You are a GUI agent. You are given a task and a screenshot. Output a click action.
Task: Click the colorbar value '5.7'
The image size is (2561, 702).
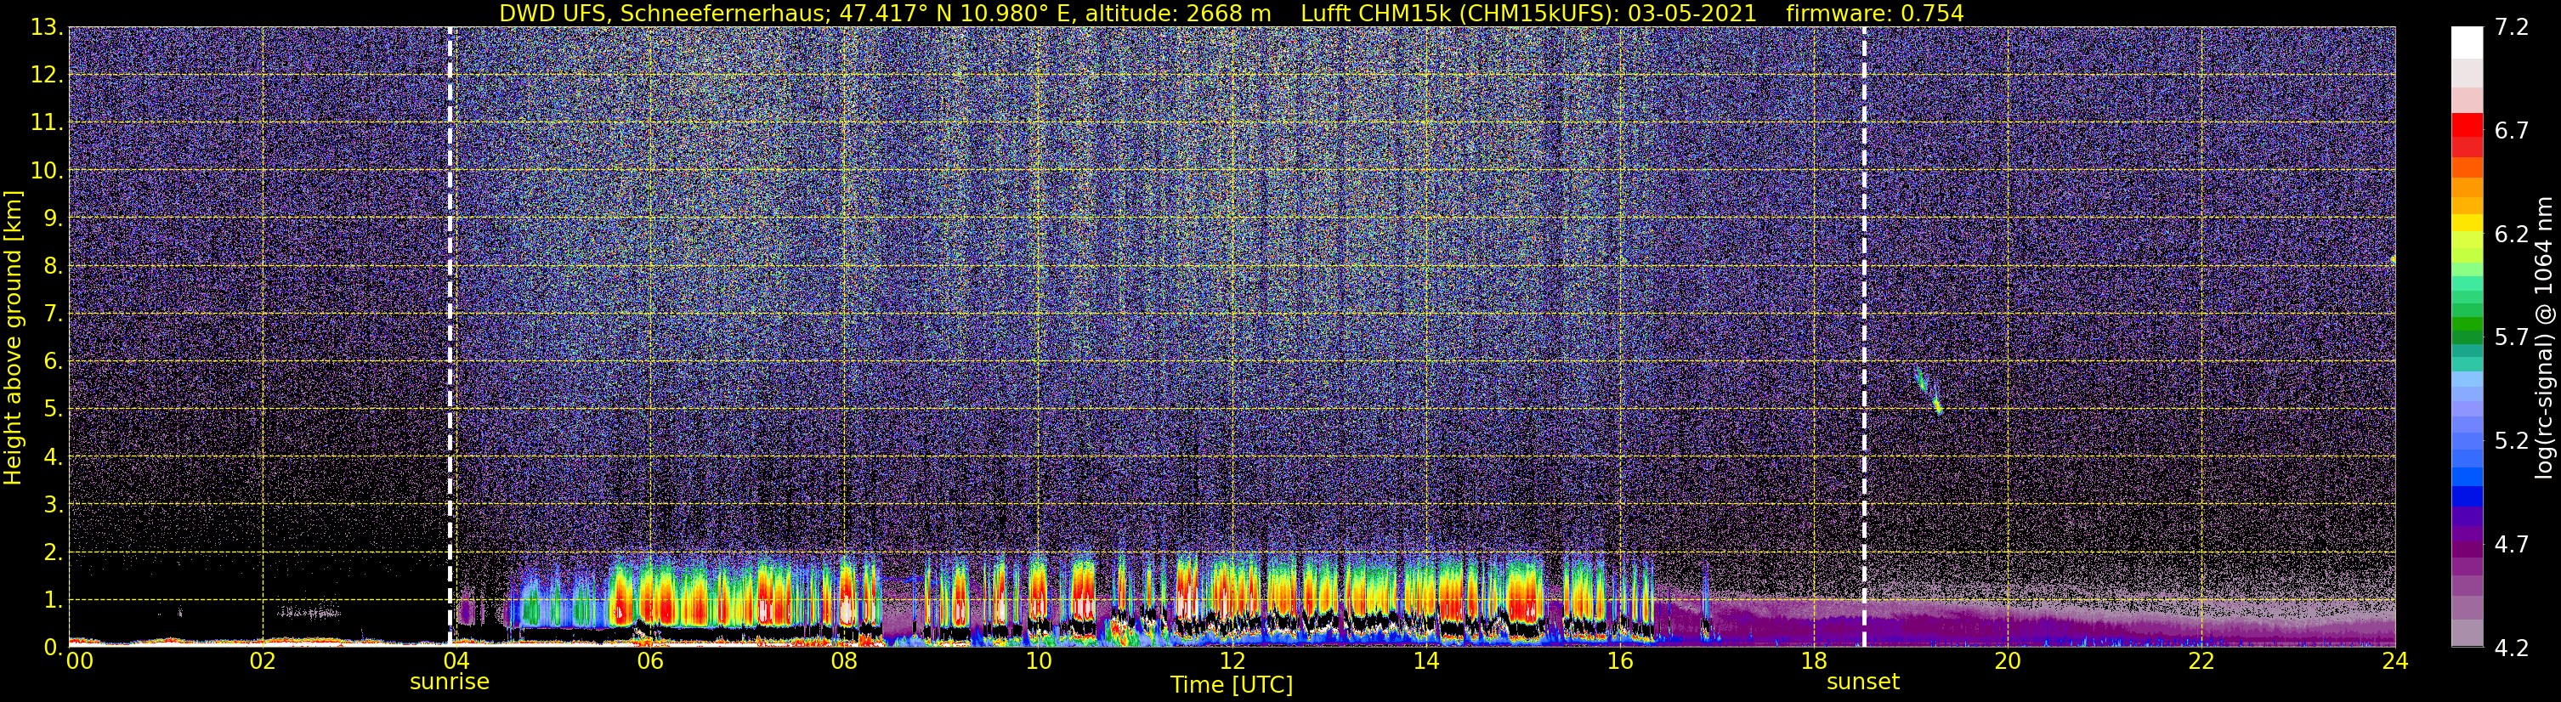[x=2512, y=337]
